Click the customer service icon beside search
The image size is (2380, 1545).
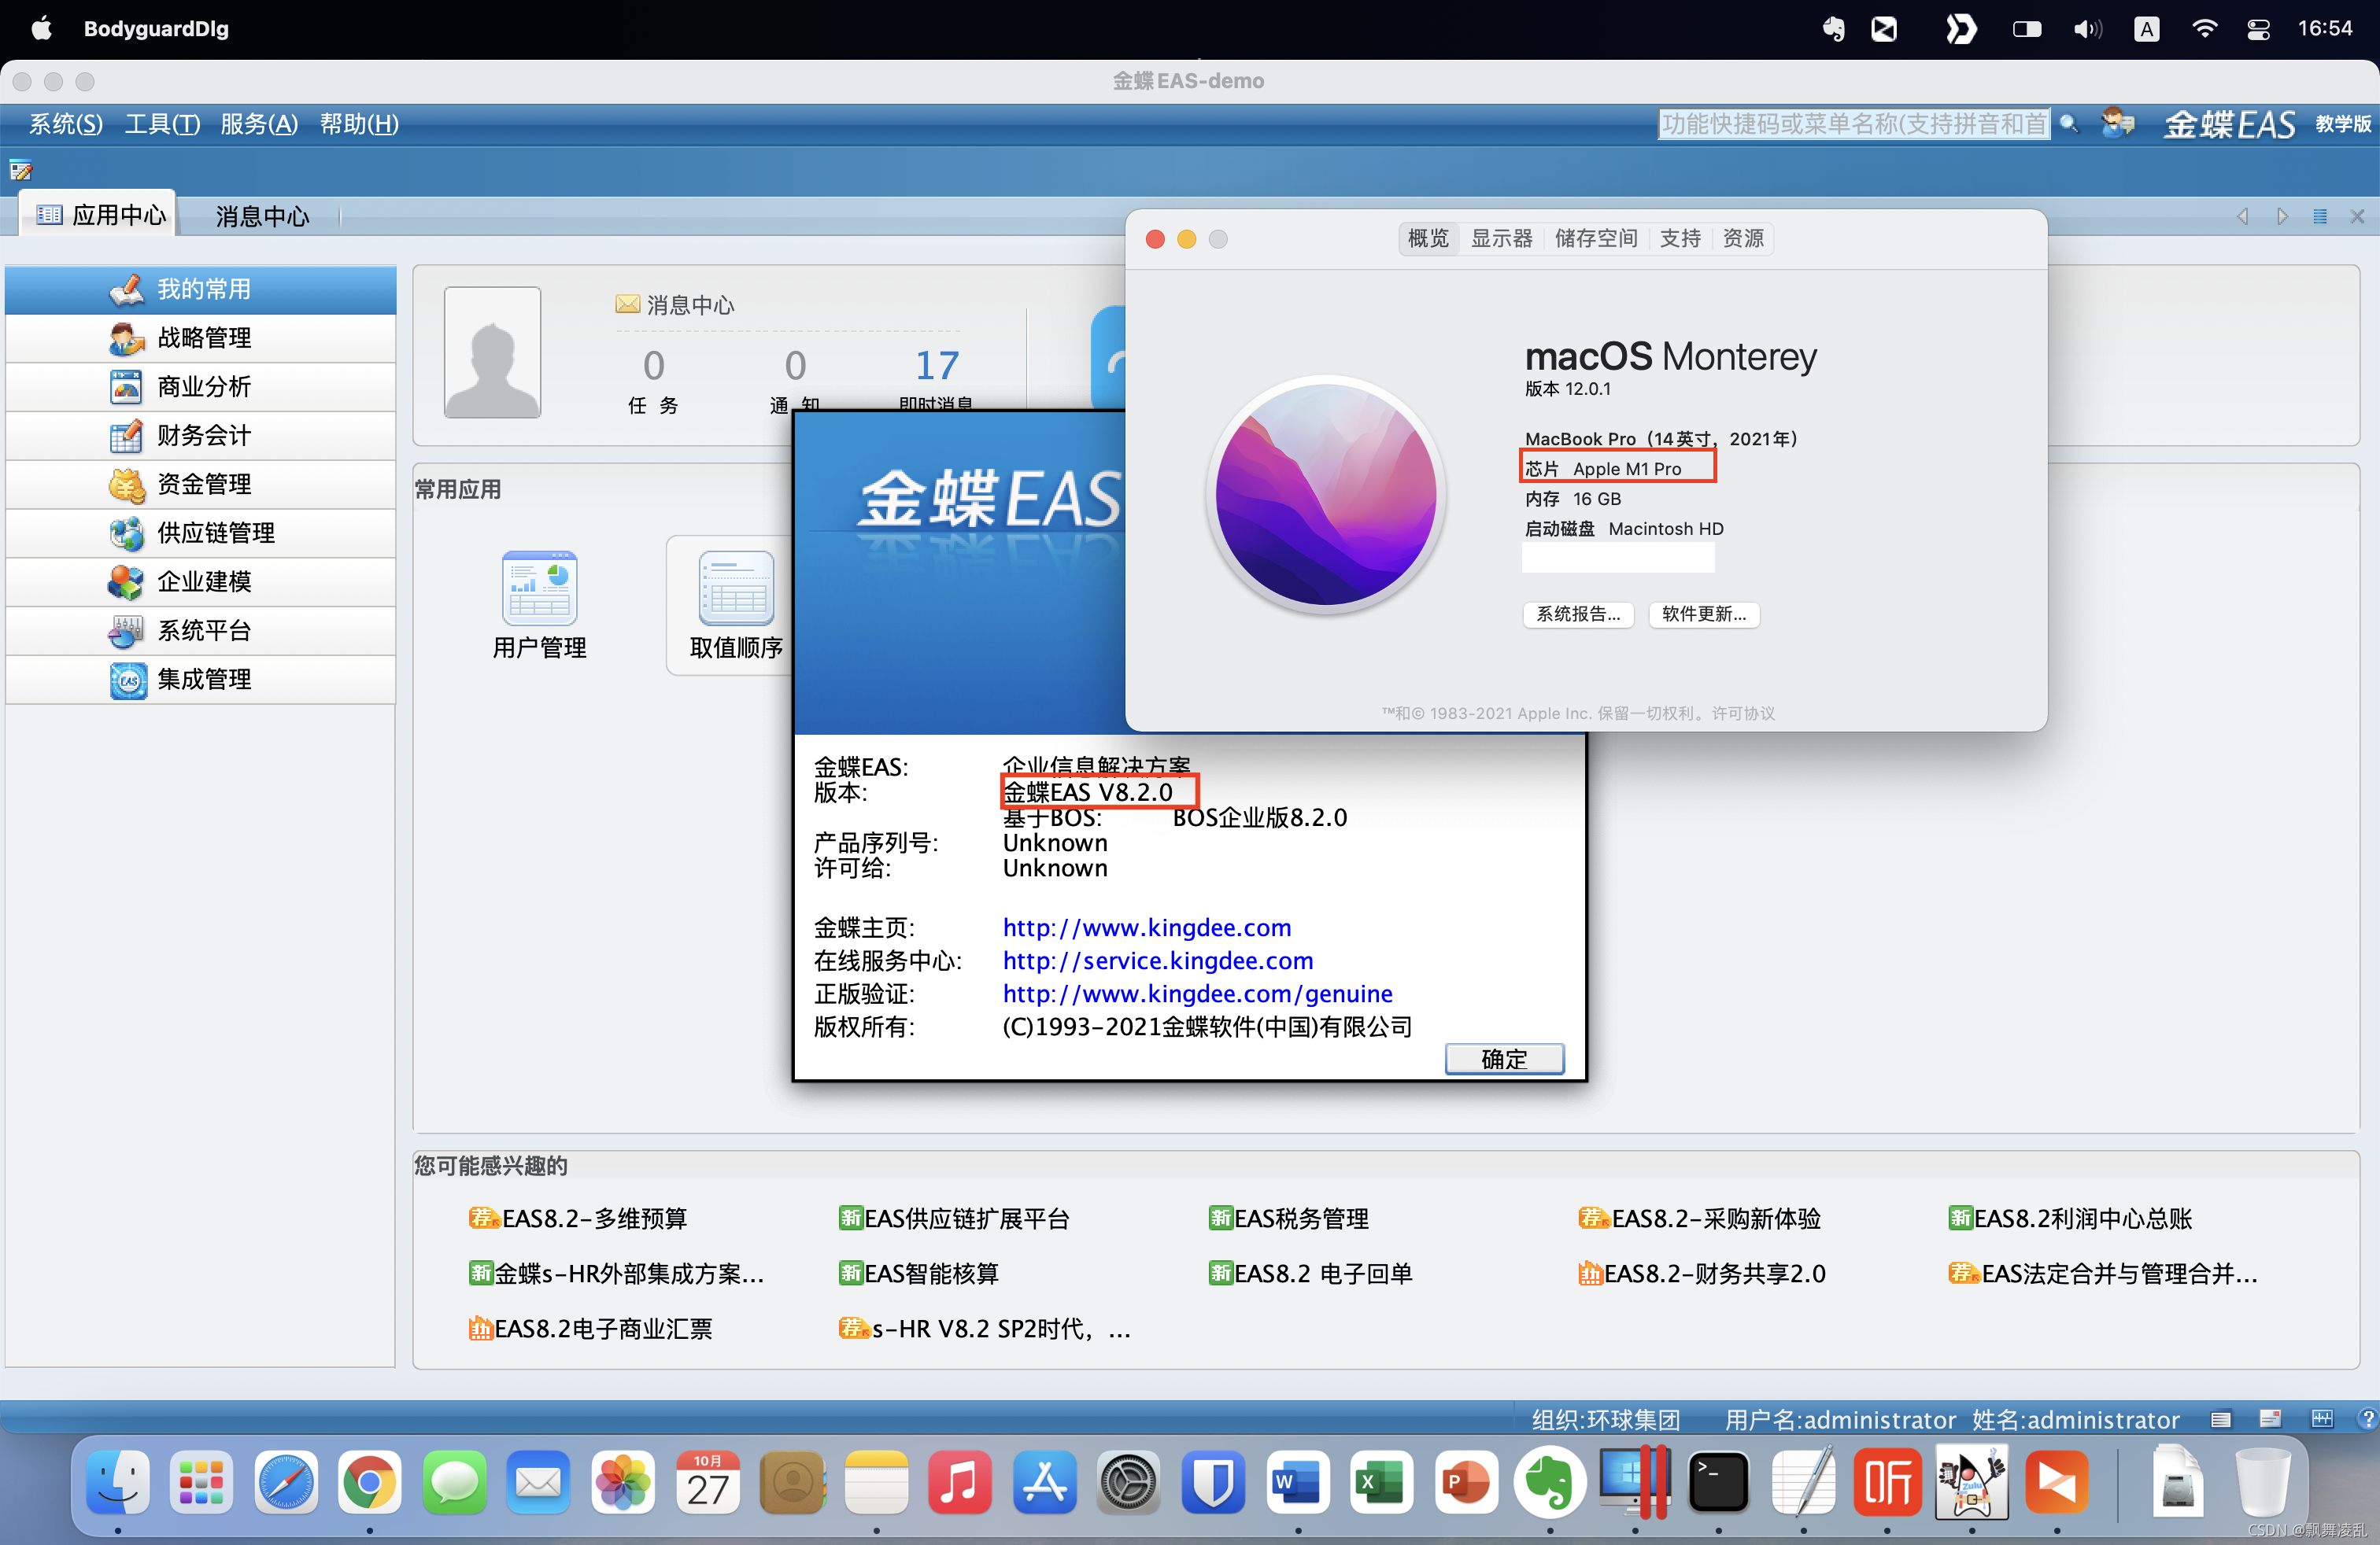(x=2117, y=124)
